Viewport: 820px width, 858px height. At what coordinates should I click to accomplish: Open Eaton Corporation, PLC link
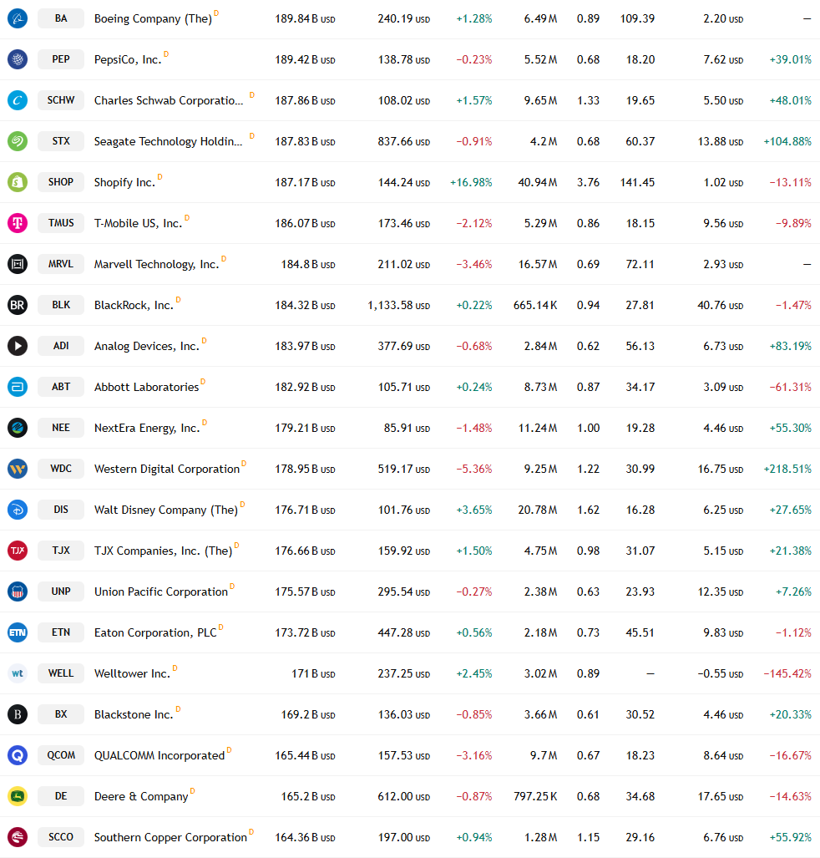155,632
